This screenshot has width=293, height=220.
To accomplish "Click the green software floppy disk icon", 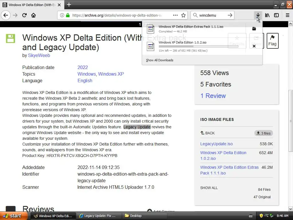I will click(x=11, y=38).
